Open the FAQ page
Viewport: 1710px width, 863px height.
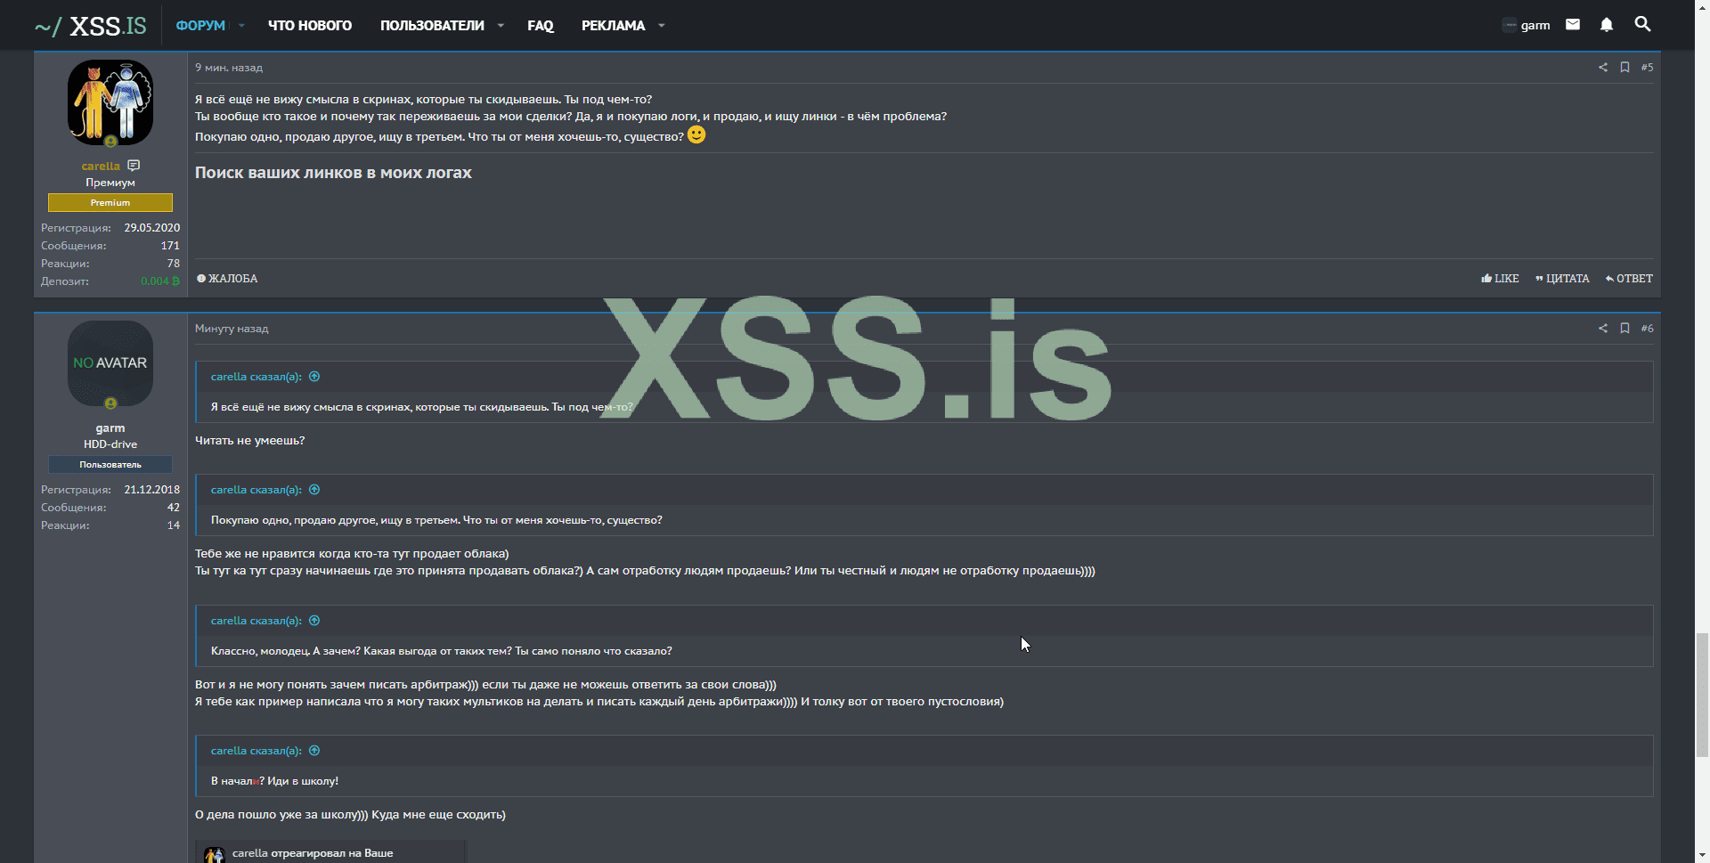point(540,25)
